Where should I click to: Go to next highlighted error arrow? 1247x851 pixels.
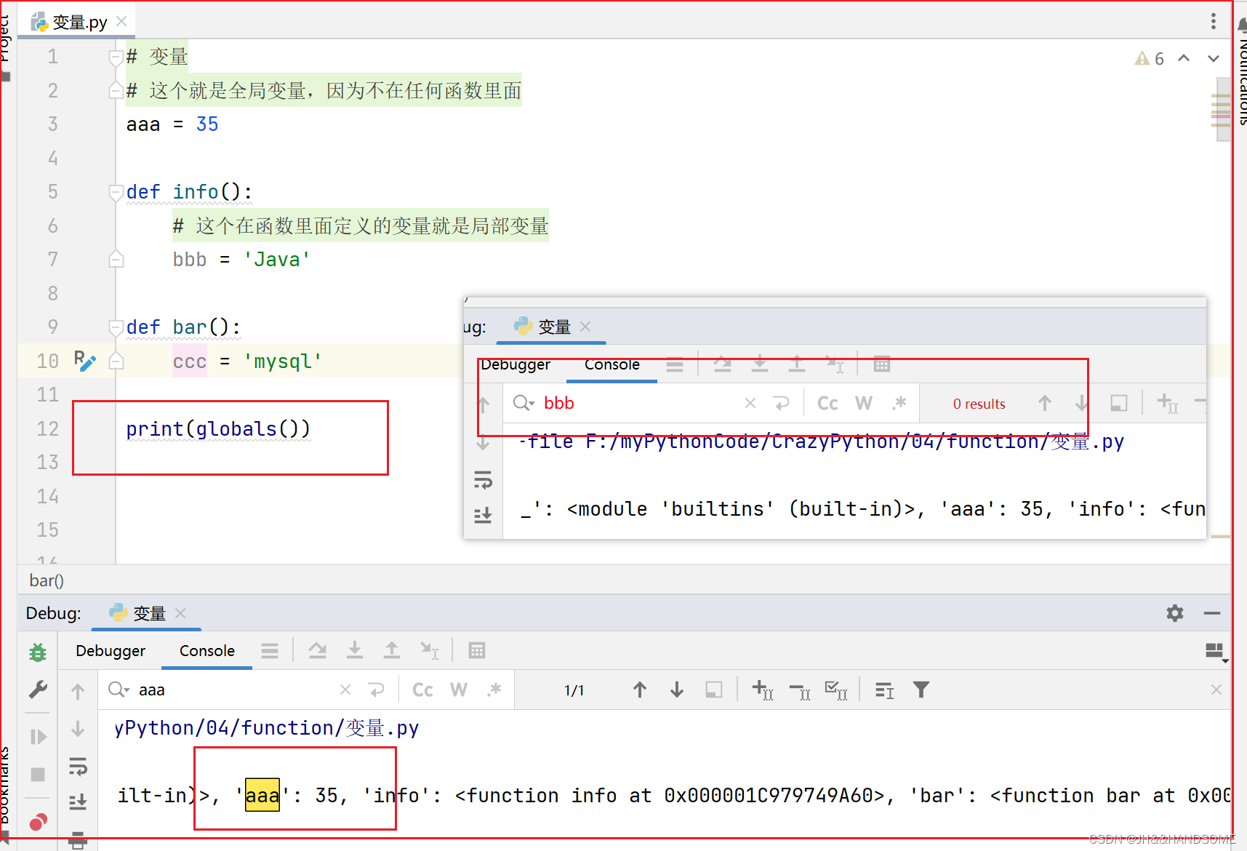[x=1214, y=58]
